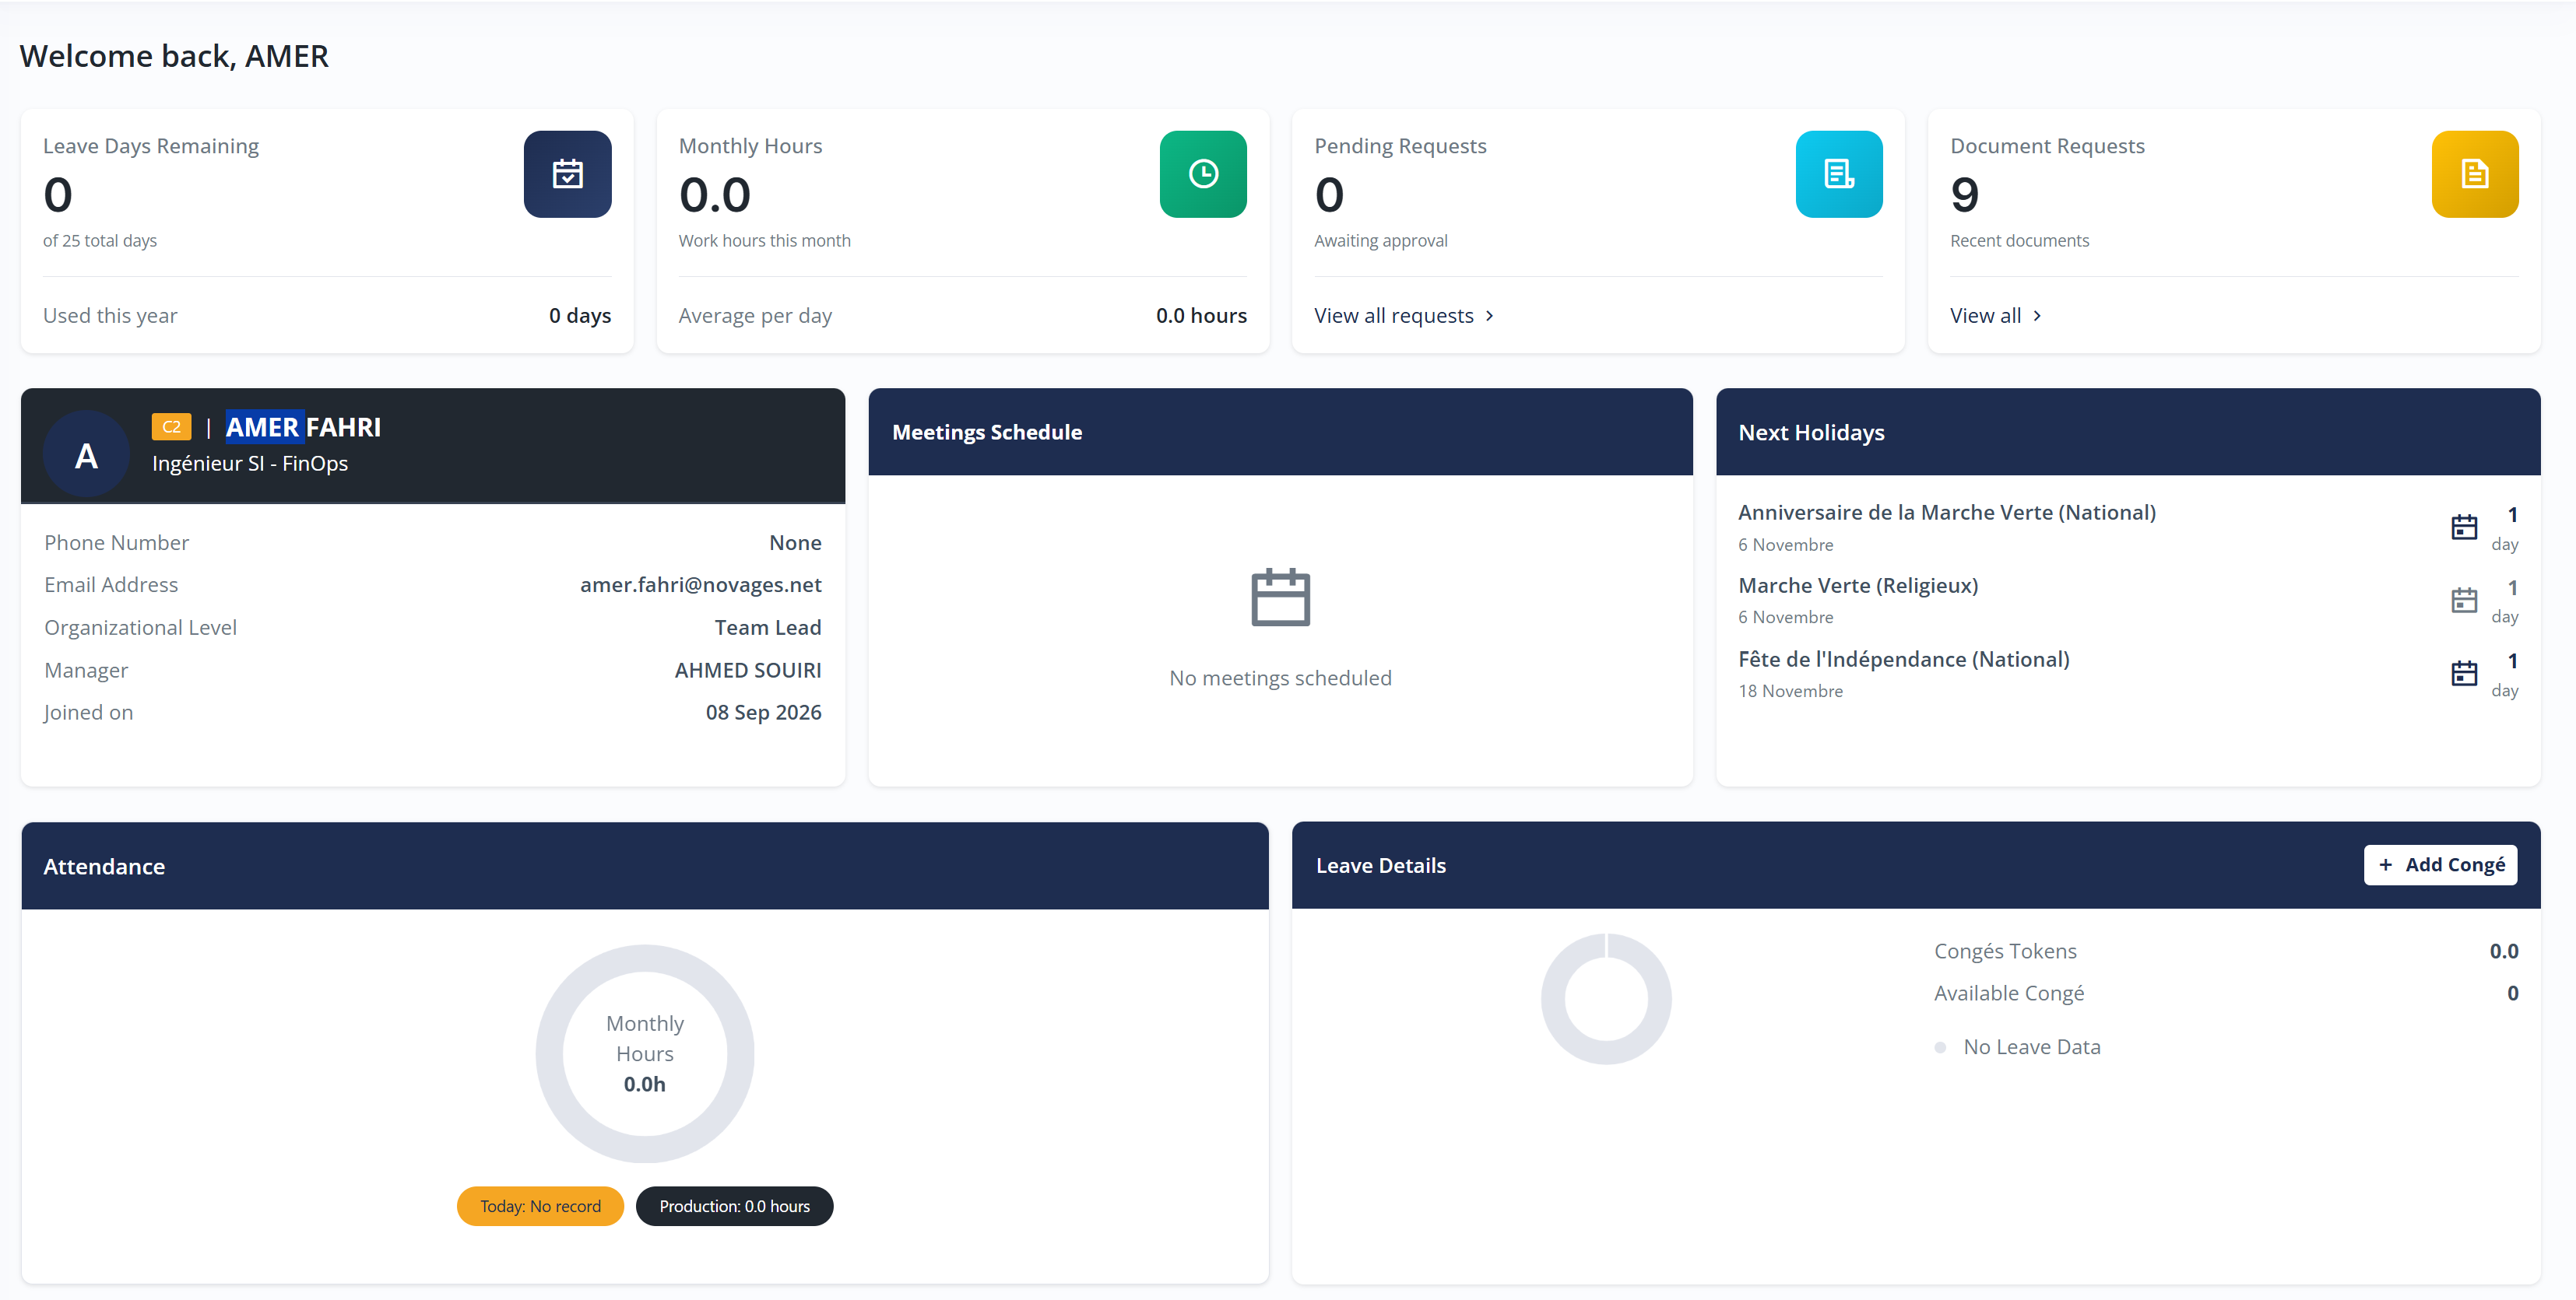Click the Monthly Hours attendance donut chart
Viewport: 2576px width, 1300px height.
tap(645, 1053)
